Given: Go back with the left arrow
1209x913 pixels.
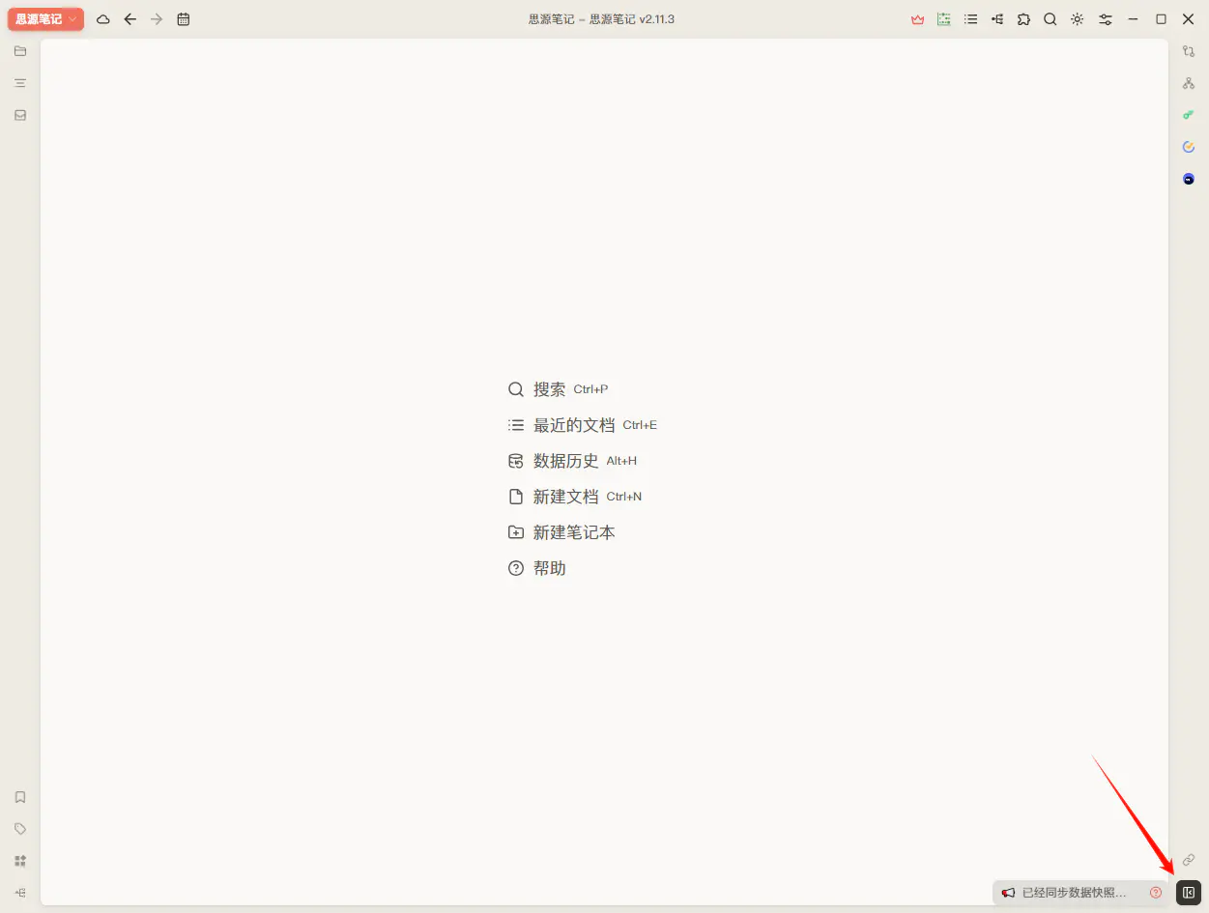Looking at the screenshot, I should [x=130, y=19].
